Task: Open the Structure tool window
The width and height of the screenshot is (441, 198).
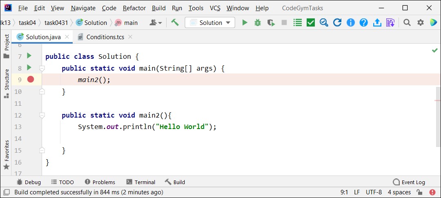Action: click(7, 84)
